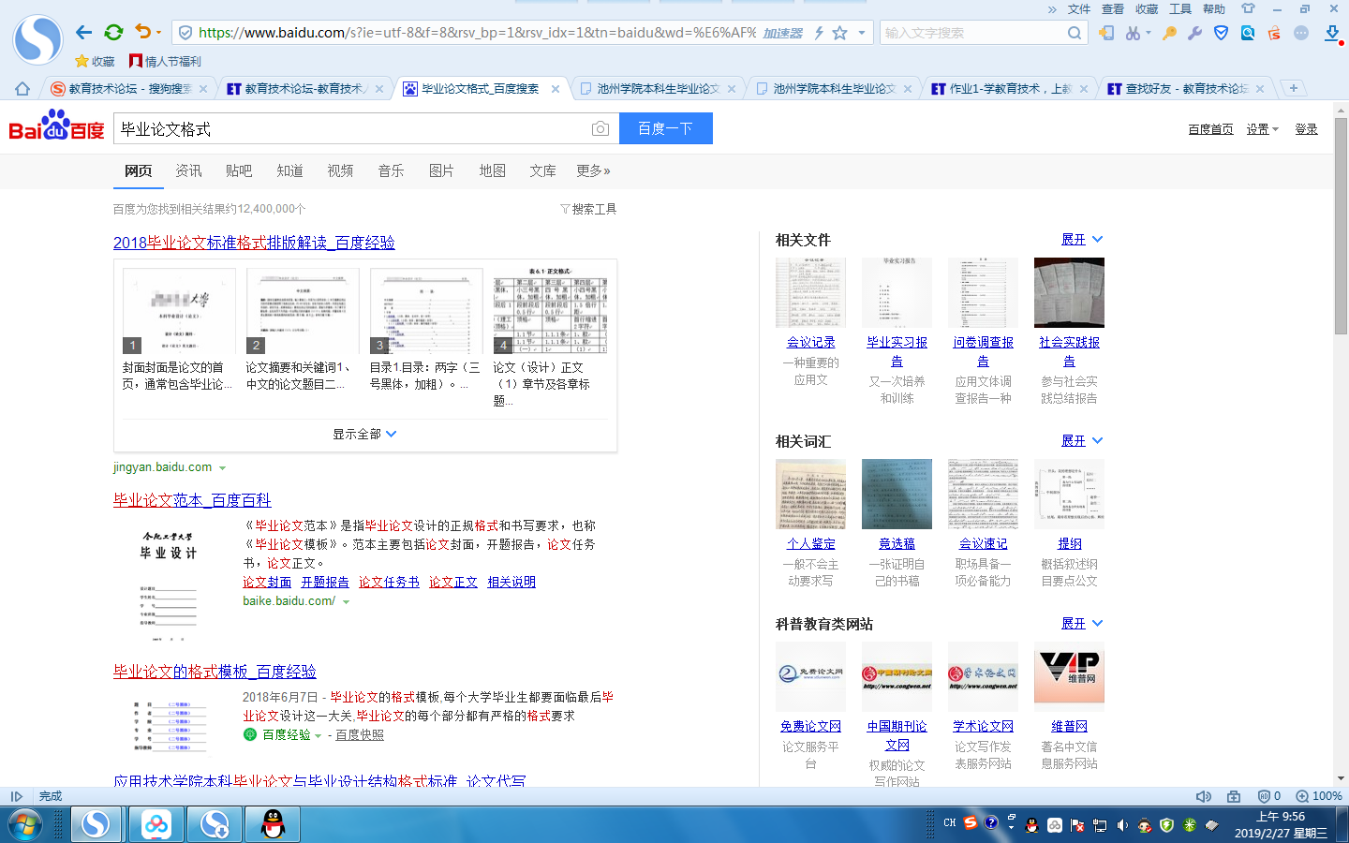Open the home page icon left of tabs
The image size is (1349, 843).
coord(22,89)
